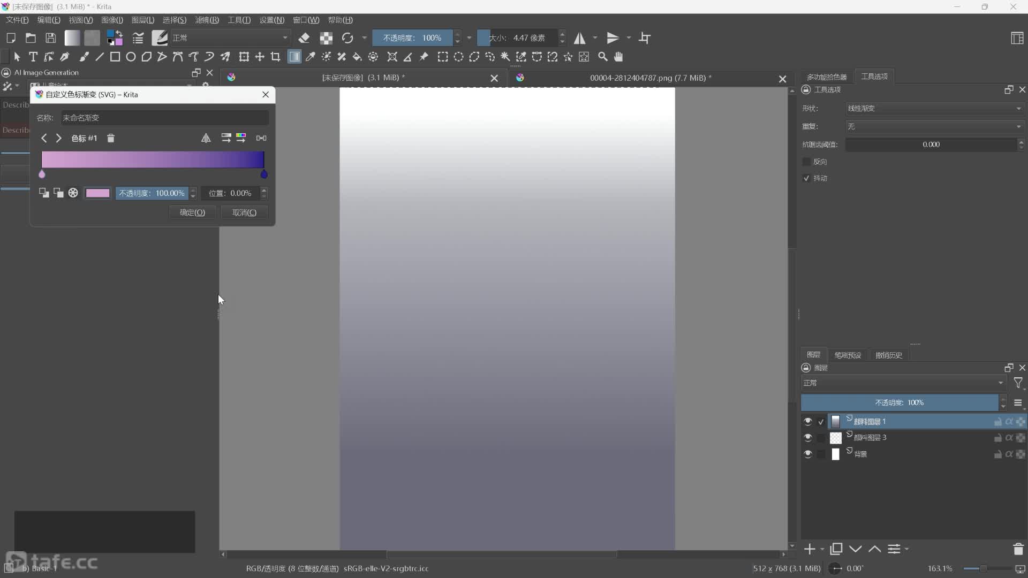This screenshot has height=578, width=1028.
Task: Add new layer with plus icon
Action: tap(809, 549)
